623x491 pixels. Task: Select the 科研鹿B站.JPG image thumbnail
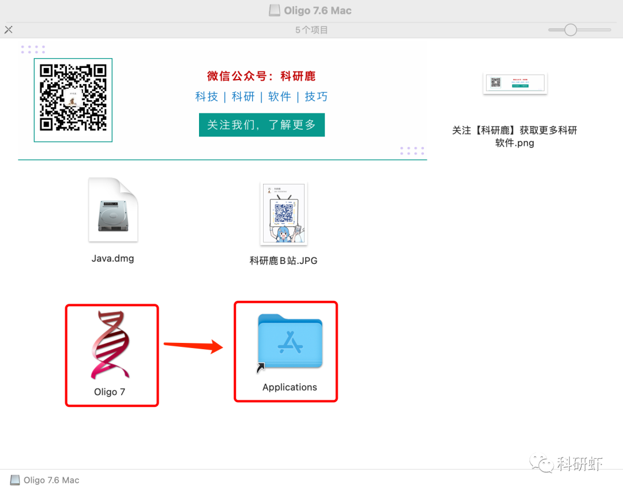284,213
